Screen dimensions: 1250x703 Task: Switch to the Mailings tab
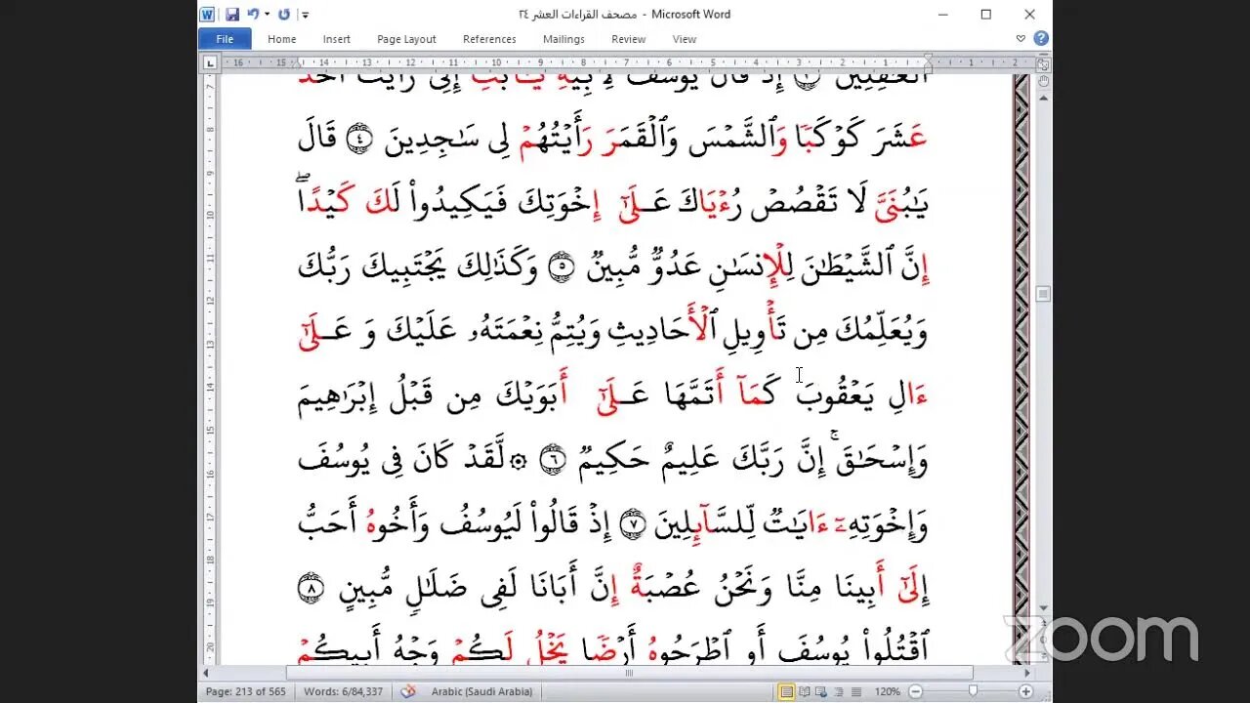563,39
